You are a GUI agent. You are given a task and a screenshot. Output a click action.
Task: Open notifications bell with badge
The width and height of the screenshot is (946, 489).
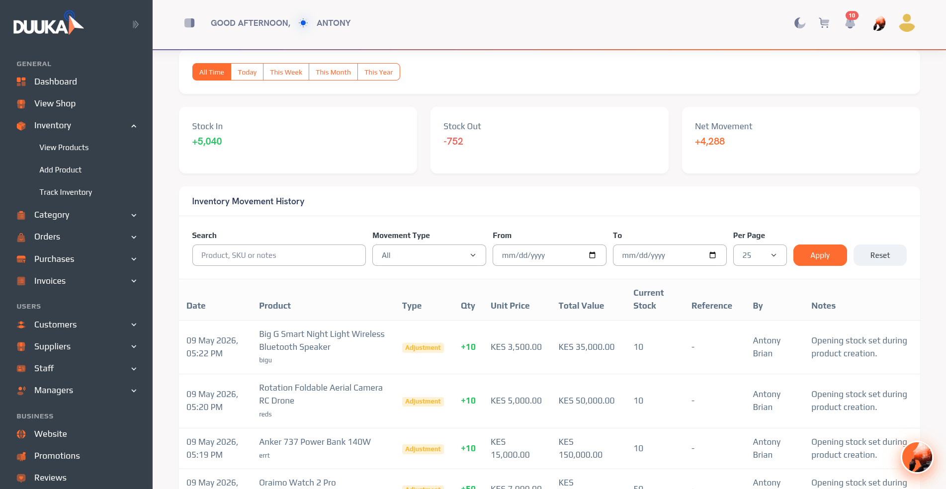[851, 21]
